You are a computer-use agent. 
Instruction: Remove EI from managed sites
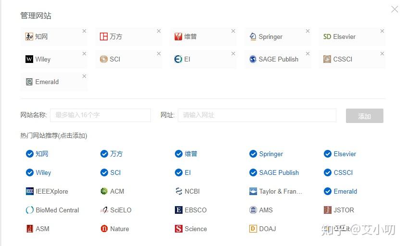pyautogui.click(x=234, y=54)
